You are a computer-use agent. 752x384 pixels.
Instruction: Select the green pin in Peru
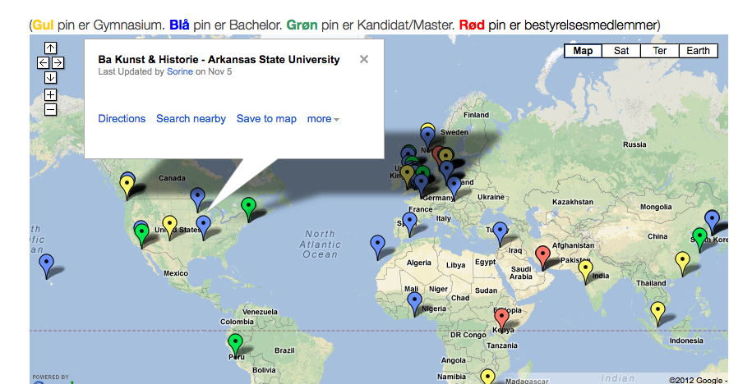coord(236,344)
